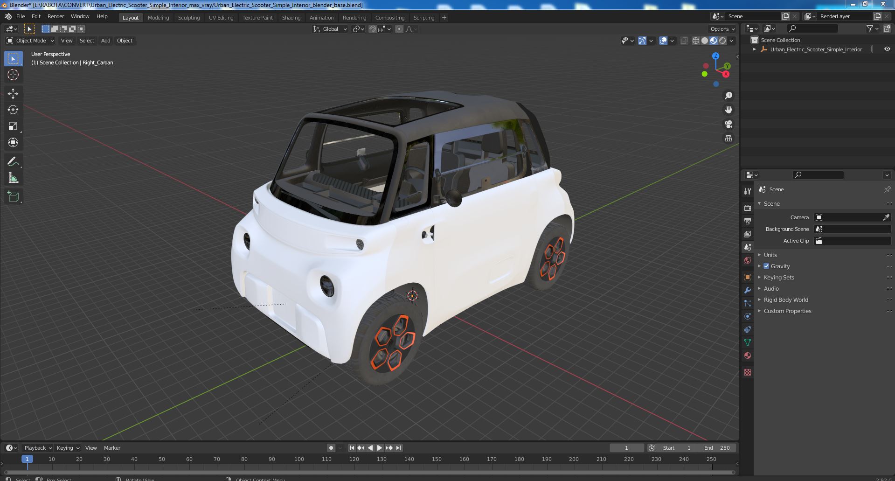Select the Move tool
The height and width of the screenshot is (481, 895).
point(13,93)
